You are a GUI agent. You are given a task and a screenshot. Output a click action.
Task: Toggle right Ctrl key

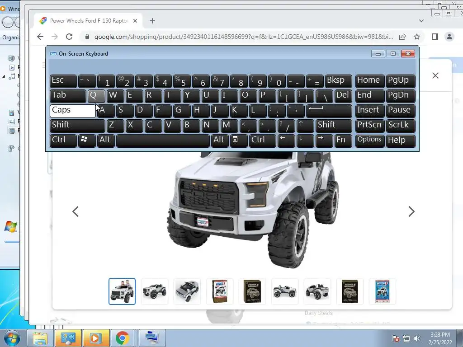263,141
